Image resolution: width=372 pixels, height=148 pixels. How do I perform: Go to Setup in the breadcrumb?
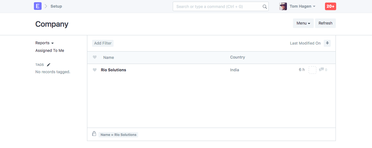(56, 6)
